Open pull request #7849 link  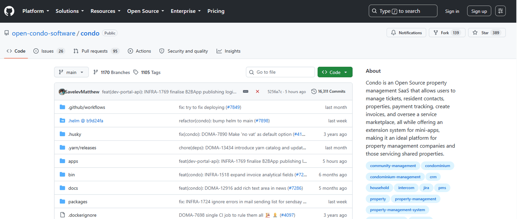pos(234,107)
